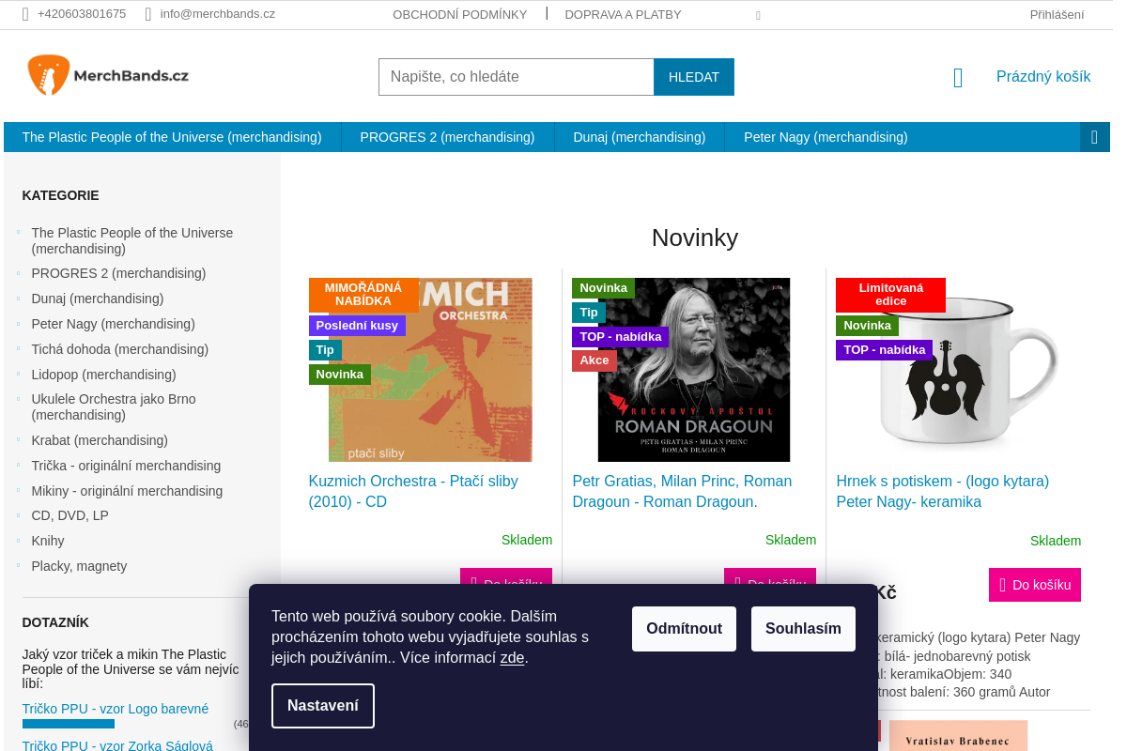Open Obchodní podmínky page

click(x=460, y=14)
